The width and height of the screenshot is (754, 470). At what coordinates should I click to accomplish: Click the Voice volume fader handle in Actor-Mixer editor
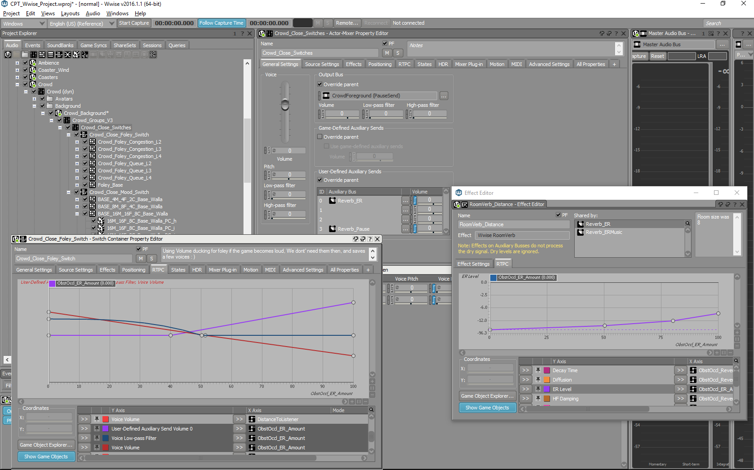pos(285,105)
